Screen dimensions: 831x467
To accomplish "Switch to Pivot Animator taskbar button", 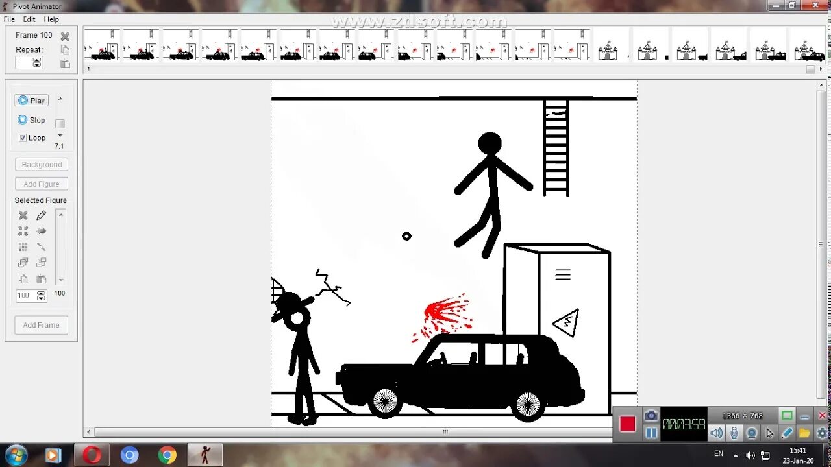I will coord(205,455).
